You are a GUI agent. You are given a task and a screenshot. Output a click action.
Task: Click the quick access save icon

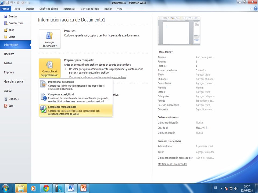pos(7,3)
